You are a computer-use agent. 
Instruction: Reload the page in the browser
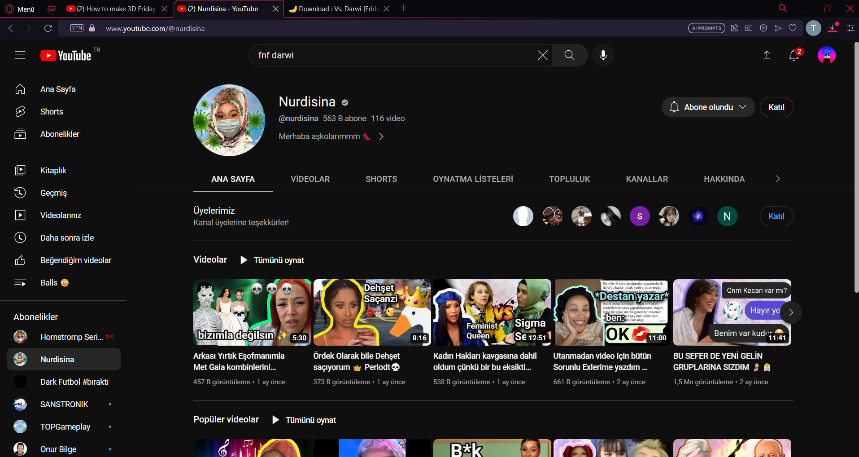pyautogui.click(x=48, y=28)
